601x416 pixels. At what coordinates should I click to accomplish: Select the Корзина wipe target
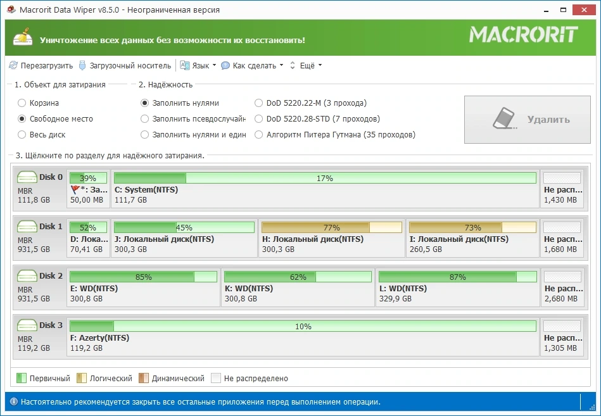point(39,103)
